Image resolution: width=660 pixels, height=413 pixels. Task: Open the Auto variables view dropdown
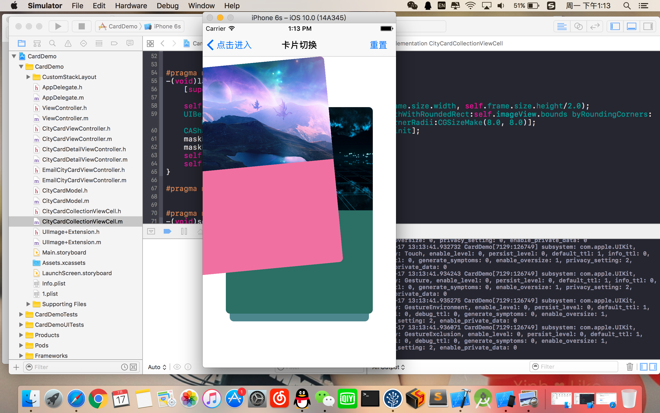(x=157, y=367)
